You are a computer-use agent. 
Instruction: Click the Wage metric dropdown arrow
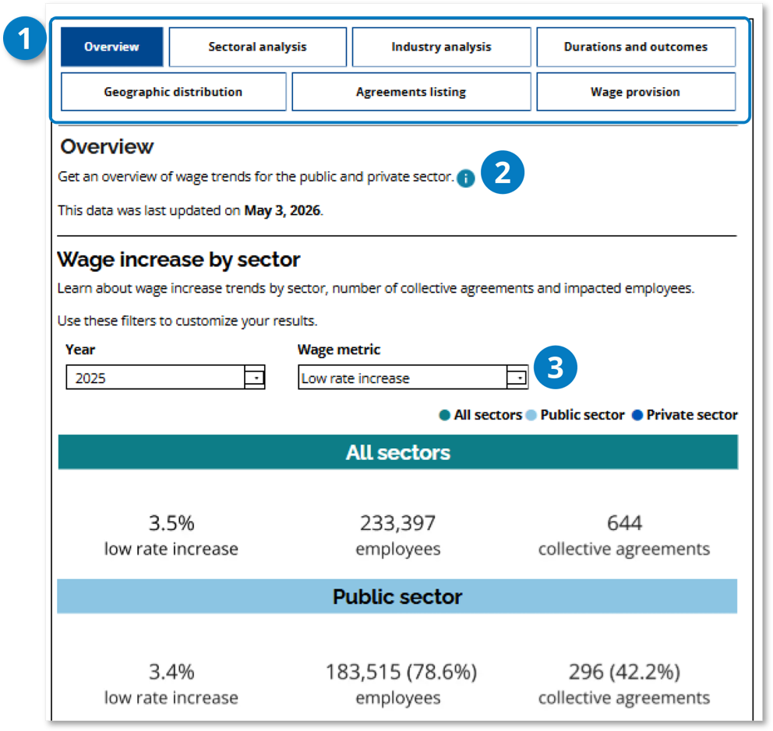[517, 378]
